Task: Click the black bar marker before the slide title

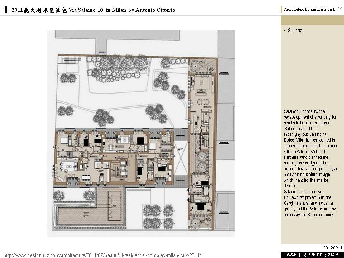Action: coord(6,10)
